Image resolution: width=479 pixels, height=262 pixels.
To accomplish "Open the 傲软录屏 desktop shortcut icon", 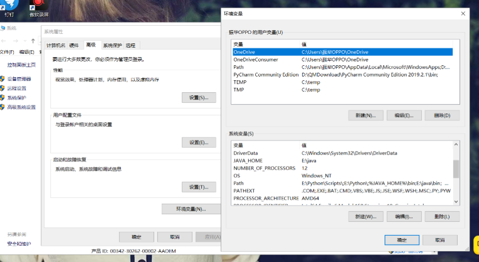I will (39, 6).
